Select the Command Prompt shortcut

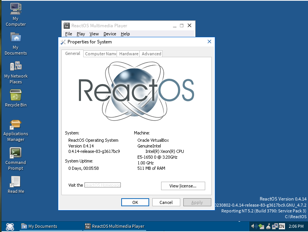[x=16, y=159]
